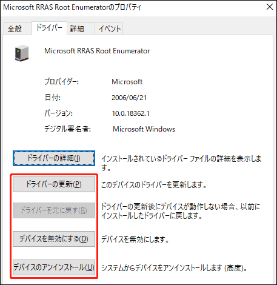Click the description このデバイスのドライバーを更新します。
Screen dimensions: 277x285
[153, 185]
